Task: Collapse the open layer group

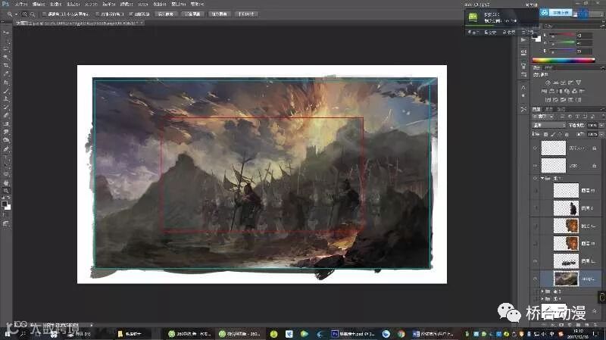Action: point(542,178)
